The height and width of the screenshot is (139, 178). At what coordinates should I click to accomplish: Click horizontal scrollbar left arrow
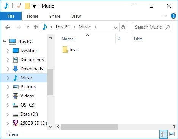58,127
